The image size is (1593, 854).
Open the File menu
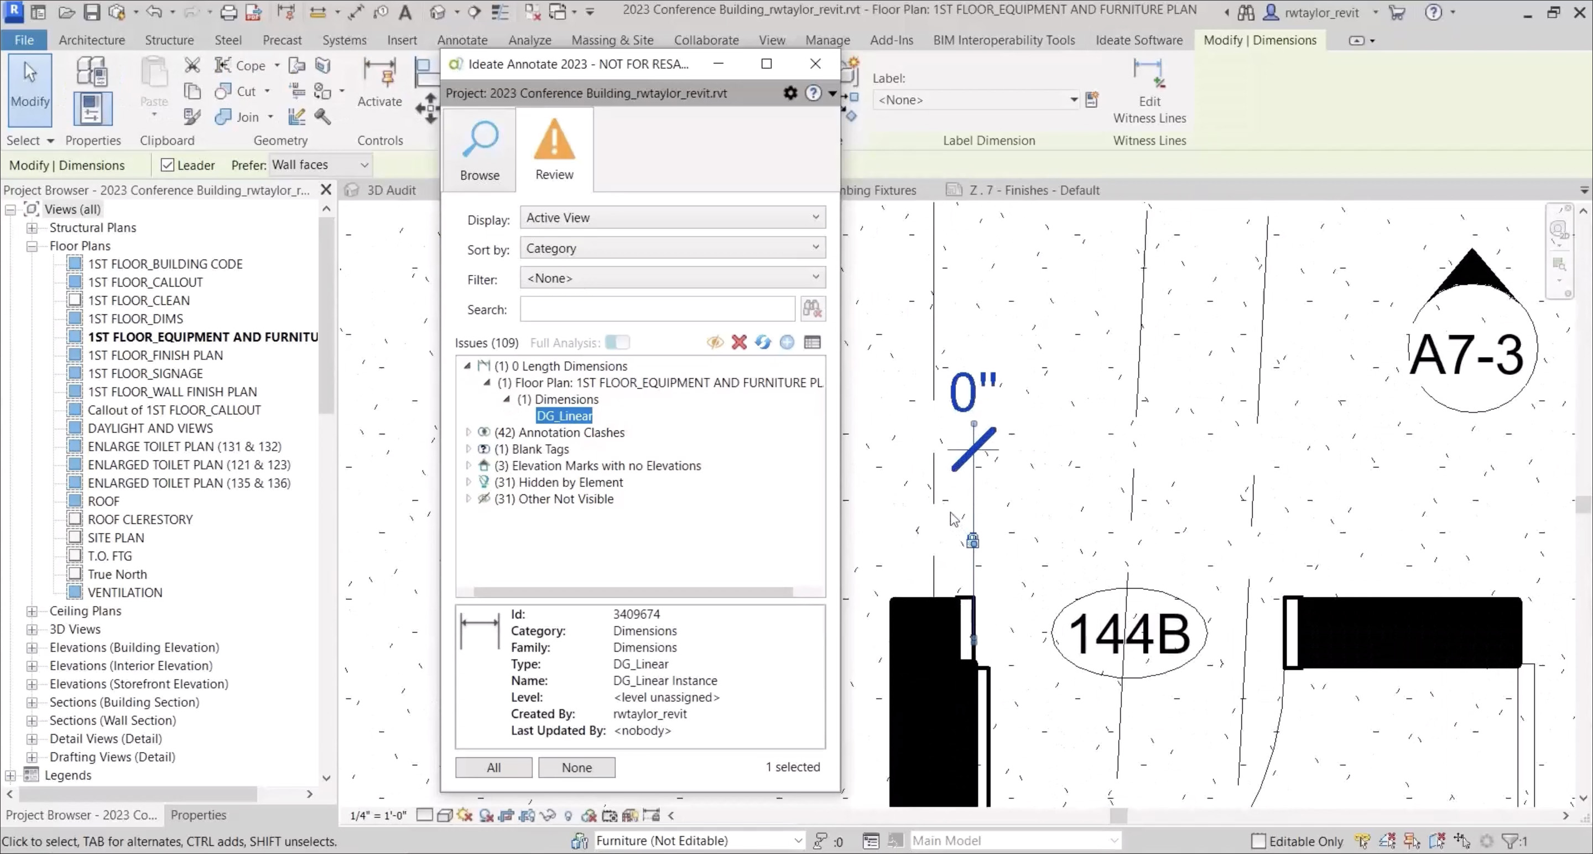pyautogui.click(x=24, y=40)
